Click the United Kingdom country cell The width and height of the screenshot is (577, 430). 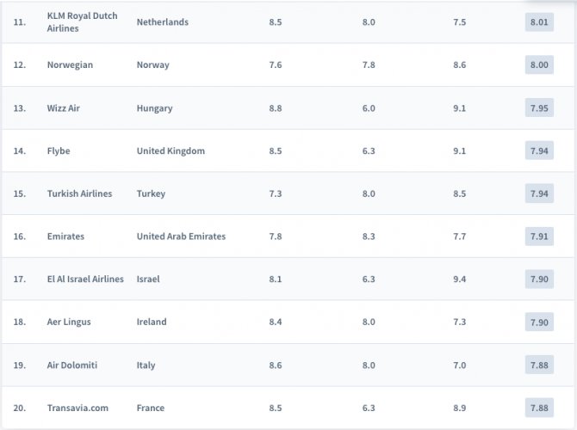click(x=171, y=151)
